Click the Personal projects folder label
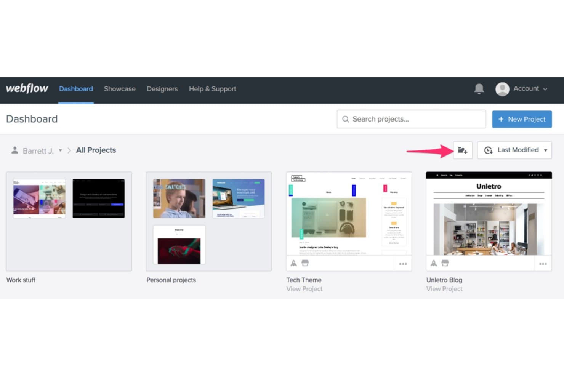 tap(171, 280)
